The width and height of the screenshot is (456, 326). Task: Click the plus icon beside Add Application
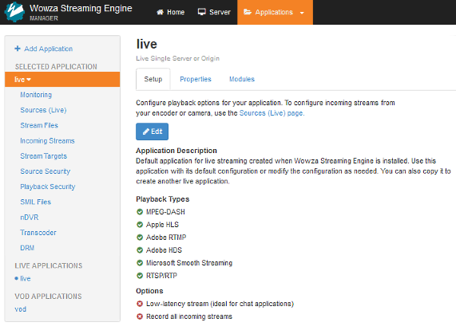(18, 49)
